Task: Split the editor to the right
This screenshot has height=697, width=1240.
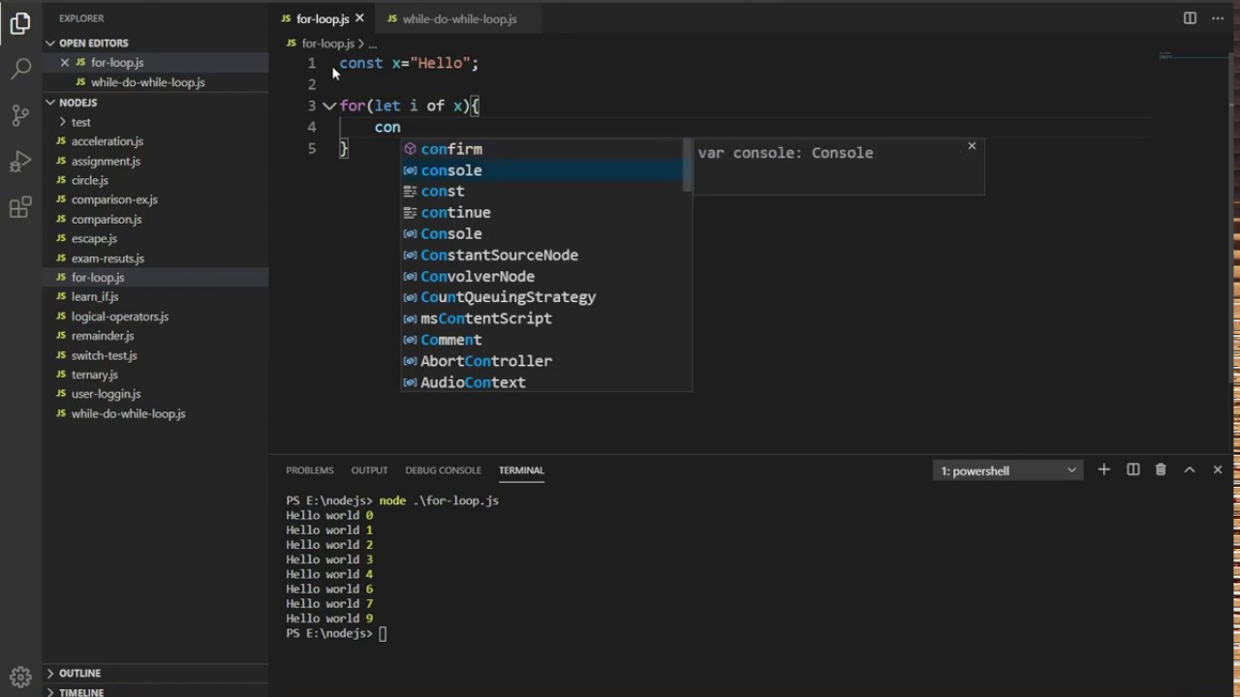Action: coord(1190,18)
